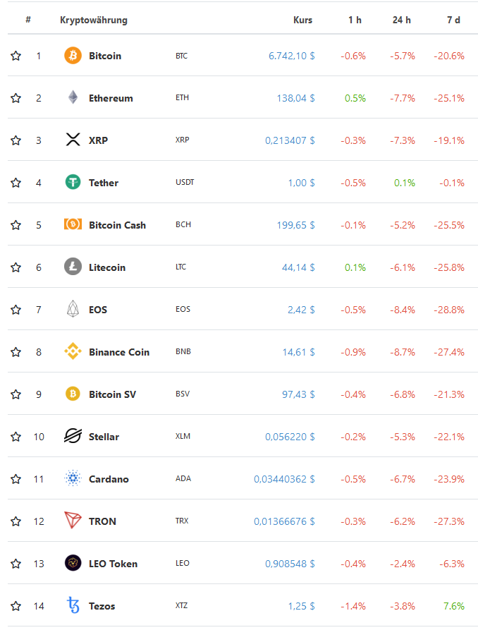Toggle favorite star for Bitcoin
The image size is (478, 630).
[16, 56]
